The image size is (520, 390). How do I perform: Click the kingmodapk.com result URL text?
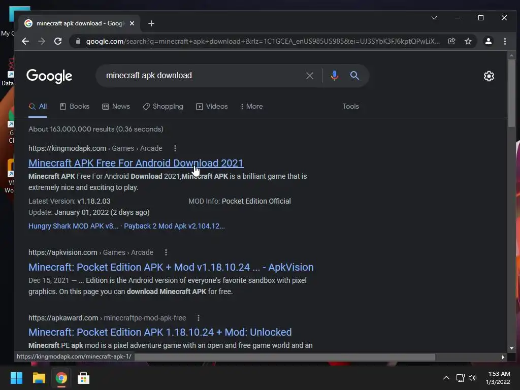(x=68, y=148)
